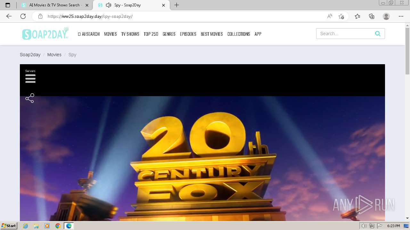Image resolution: width=410 pixels, height=230 pixels.
Task: Close the AI Movies & TV Shows tab
Action: coord(87,5)
